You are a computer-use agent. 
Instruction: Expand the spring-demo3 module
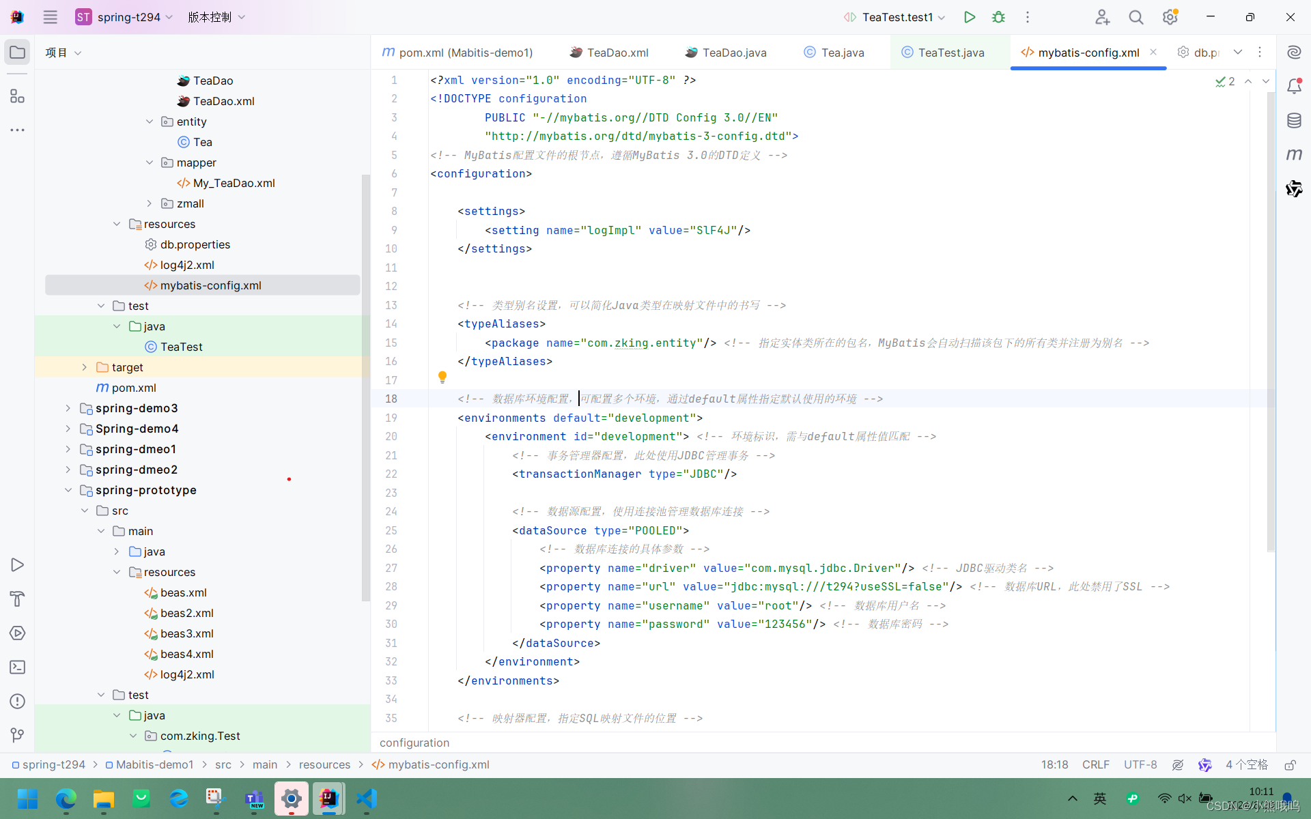(x=68, y=408)
